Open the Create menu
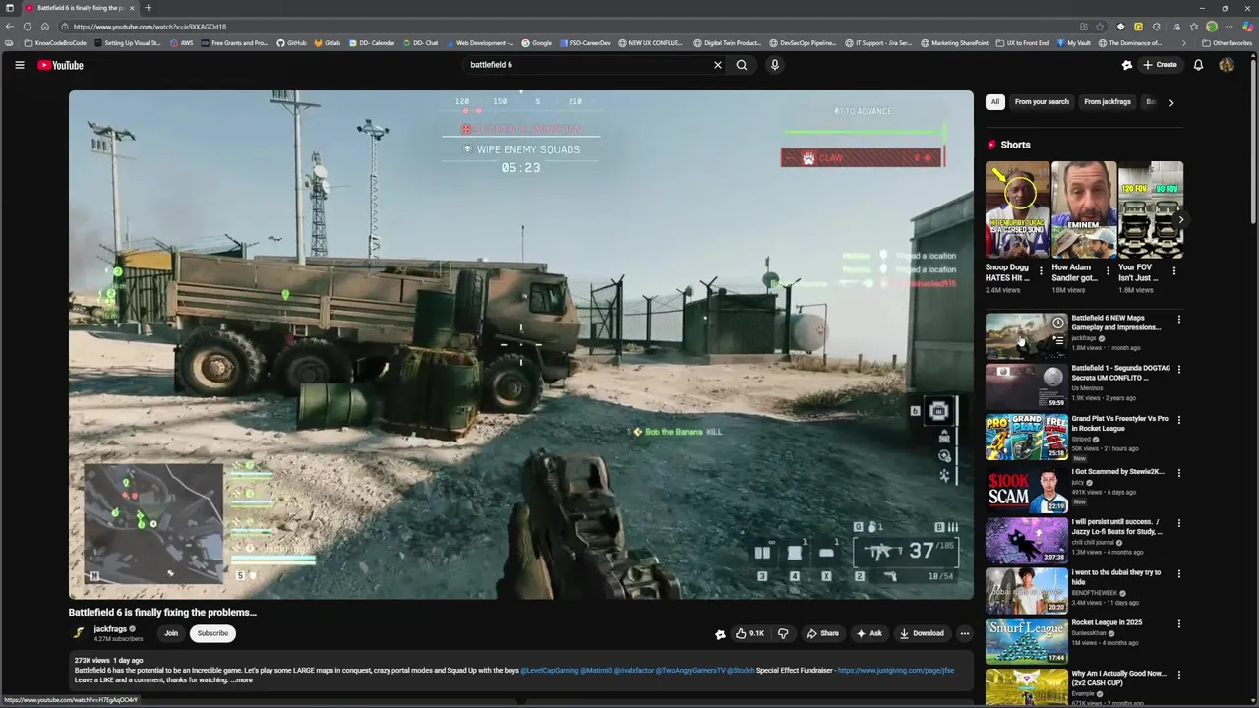This screenshot has height=708, width=1259. (x=1160, y=65)
